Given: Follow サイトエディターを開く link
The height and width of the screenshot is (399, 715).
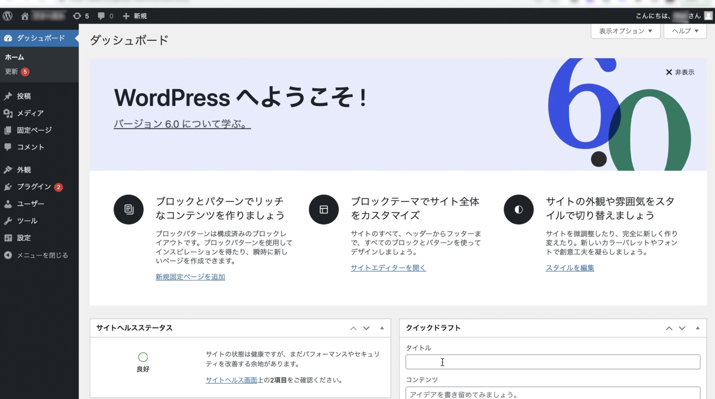Looking at the screenshot, I should coord(388,268).
